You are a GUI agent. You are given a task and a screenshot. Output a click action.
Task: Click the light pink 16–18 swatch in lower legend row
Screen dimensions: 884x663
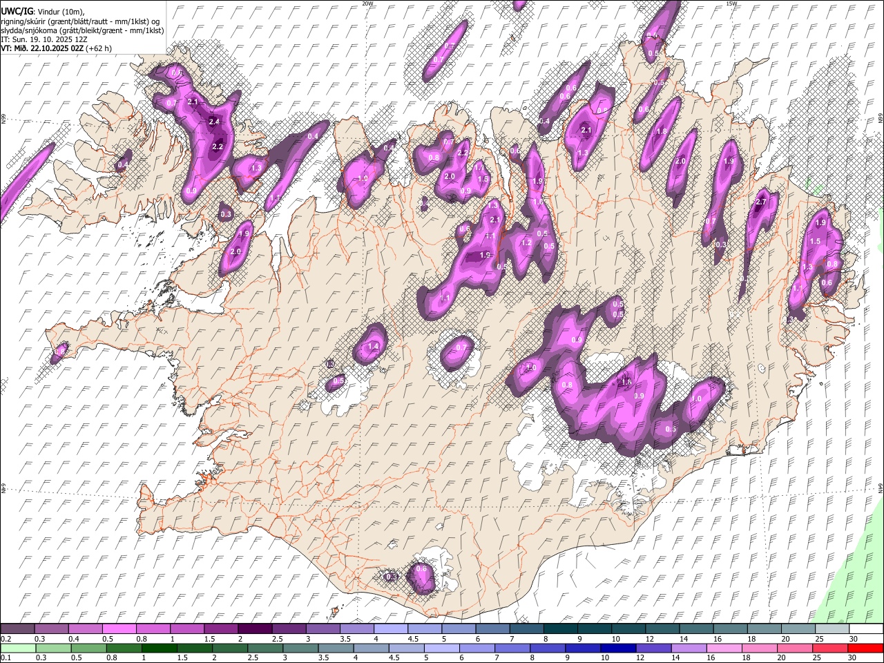click(x=723, y=648)
